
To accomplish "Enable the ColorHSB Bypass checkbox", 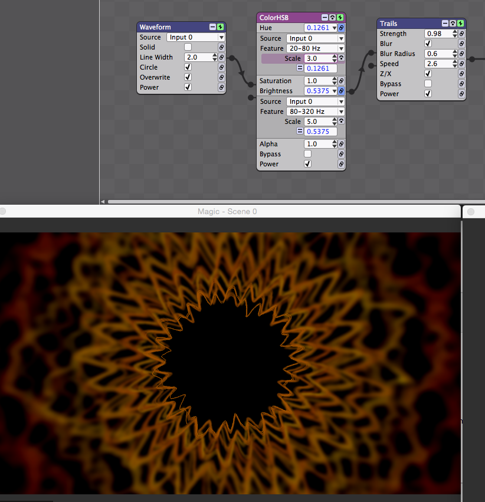I will pos(307,154).
